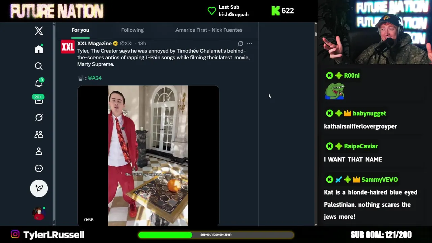Play the Timothée Chalamet video
This screenshot has height=243, width=432.
[x=148, y=156]
